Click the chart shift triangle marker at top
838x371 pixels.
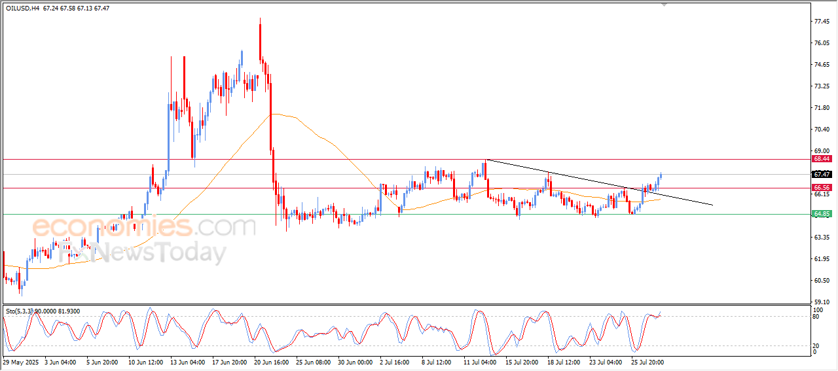tap(665, 5)
